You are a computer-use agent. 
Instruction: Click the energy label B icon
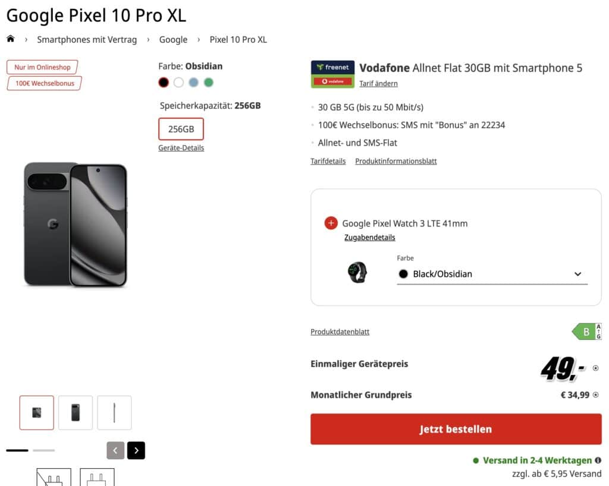(586, 332)
